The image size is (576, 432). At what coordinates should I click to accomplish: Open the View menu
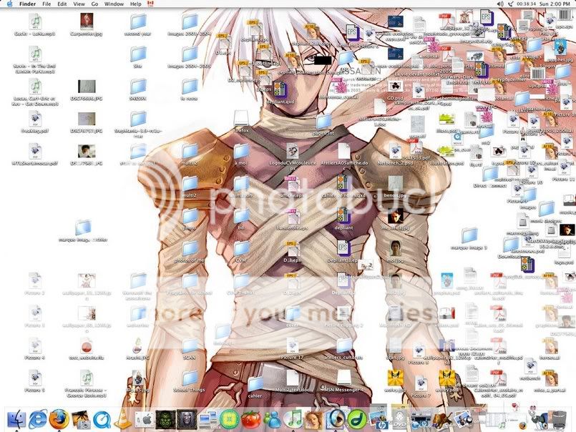[x=79, y=4]
